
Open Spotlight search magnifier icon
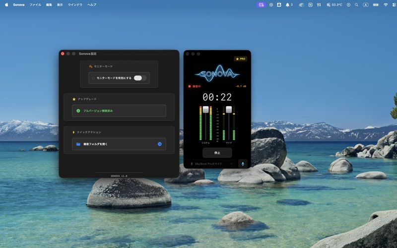tap(356, 4)
